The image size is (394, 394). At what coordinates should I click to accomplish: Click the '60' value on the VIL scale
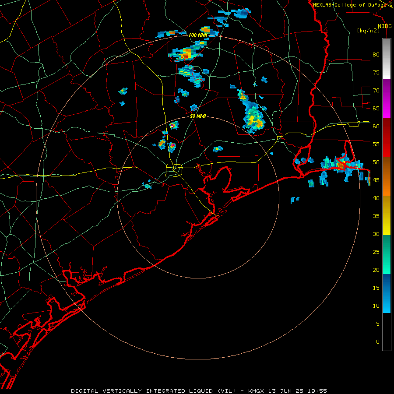pyautogui.click(x=376, y=127)
